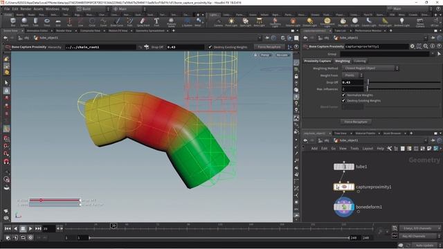Open the Main radial menu dropdown
The image size is (443, 249).
[129, 9]
